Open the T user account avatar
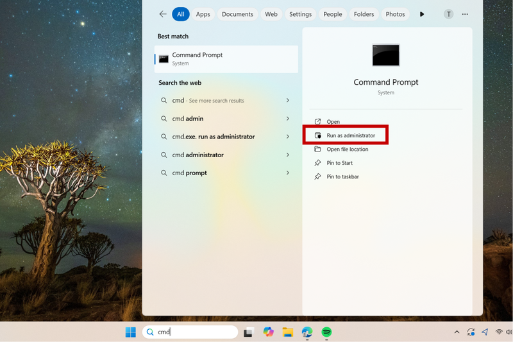Image resolution: width=513 pixels, height=342 pixels. pos(448,14)
